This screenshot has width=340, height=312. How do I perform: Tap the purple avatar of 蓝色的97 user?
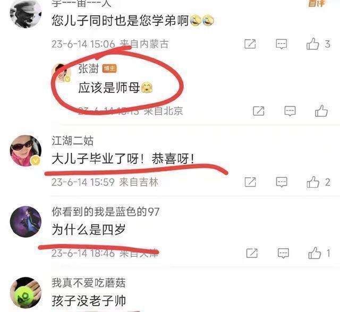click(25, 221)
